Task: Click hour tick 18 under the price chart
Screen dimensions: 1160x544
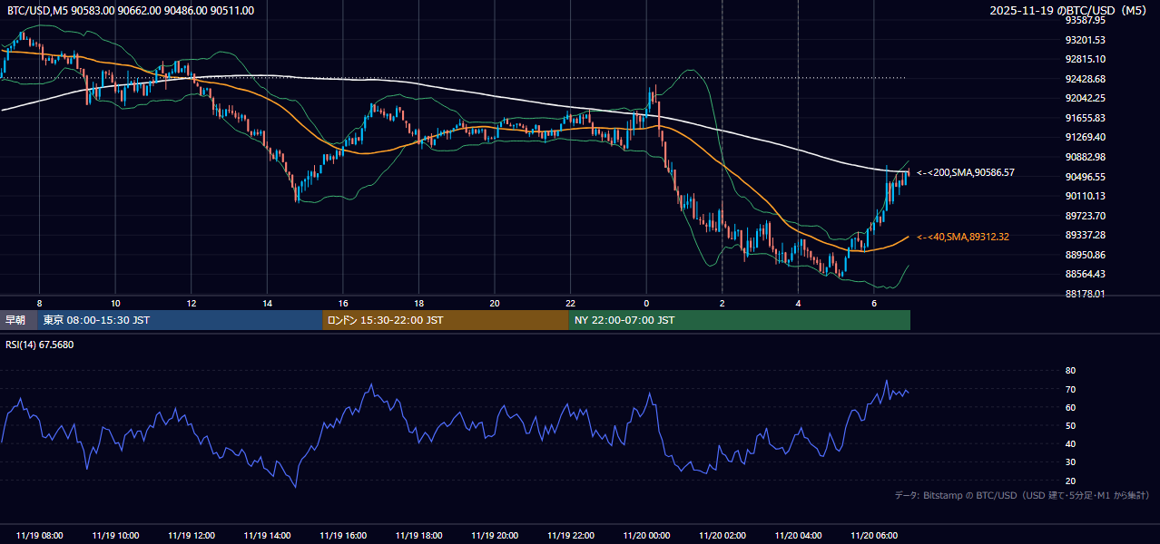Action: [418, 303]
